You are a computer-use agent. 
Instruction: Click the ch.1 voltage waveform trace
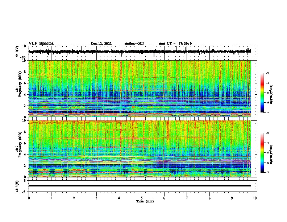[x=140, y=52]
